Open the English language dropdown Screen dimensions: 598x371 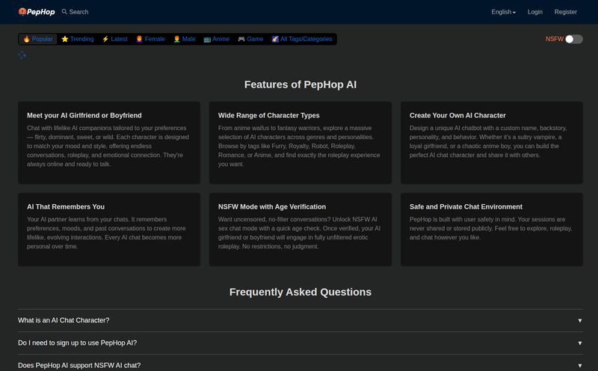coord(503,12)
